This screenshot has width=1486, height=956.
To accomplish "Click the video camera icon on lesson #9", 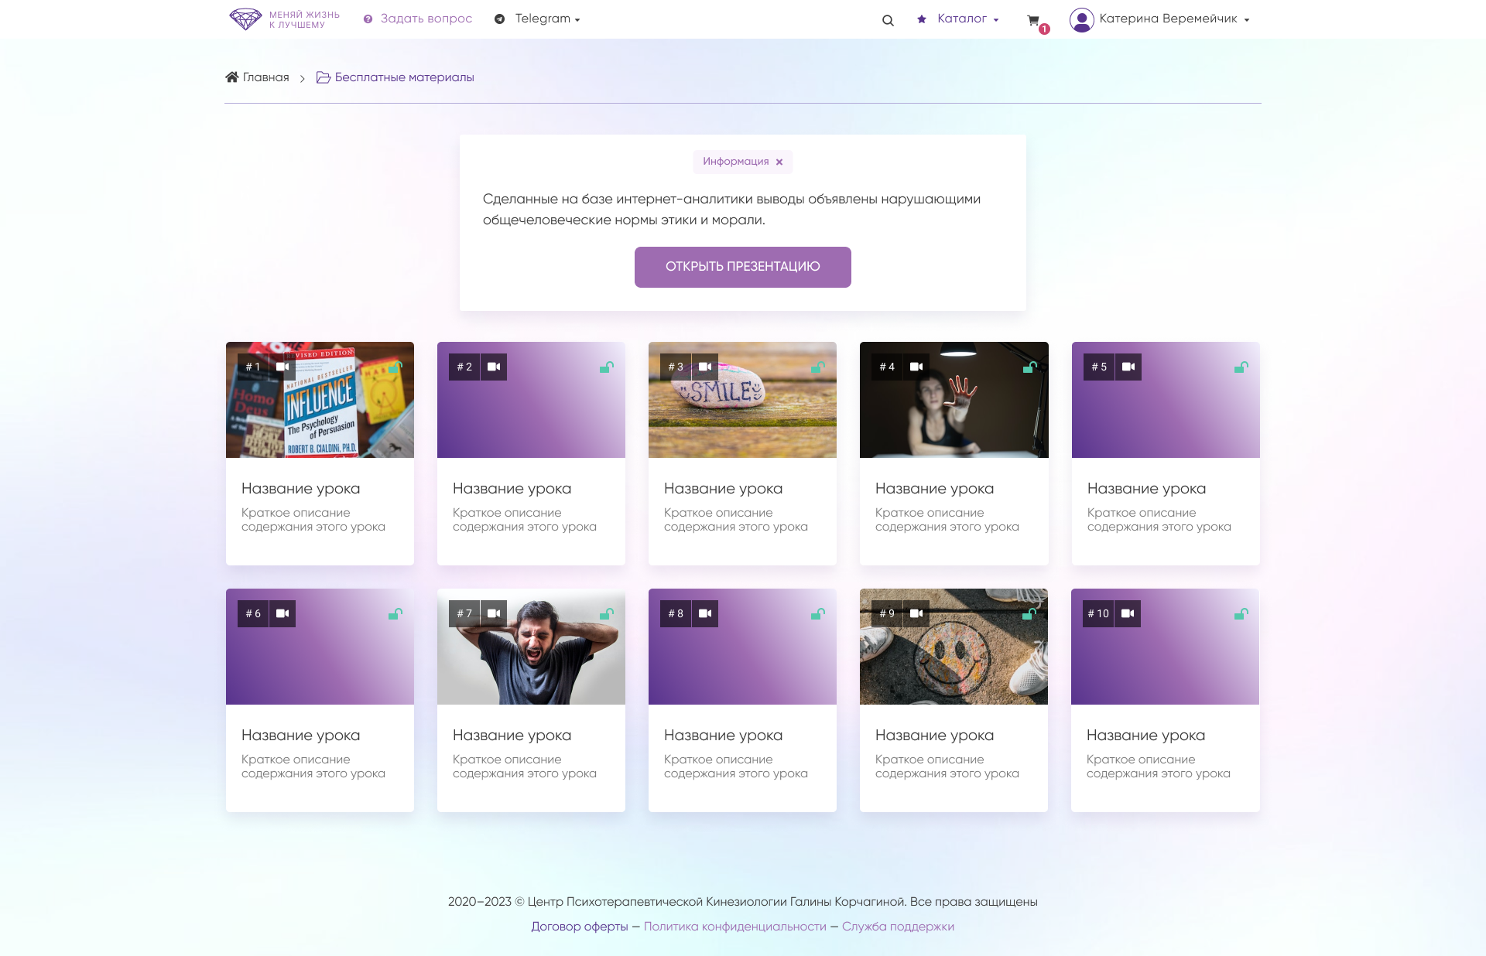I will (x=916, y=613).
